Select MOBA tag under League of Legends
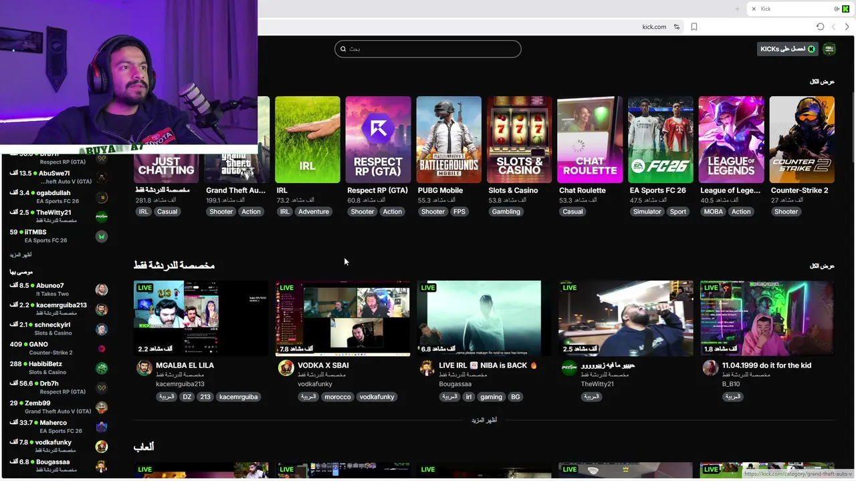The height and width of the screenshot is (481, 856). coord(714,212)
